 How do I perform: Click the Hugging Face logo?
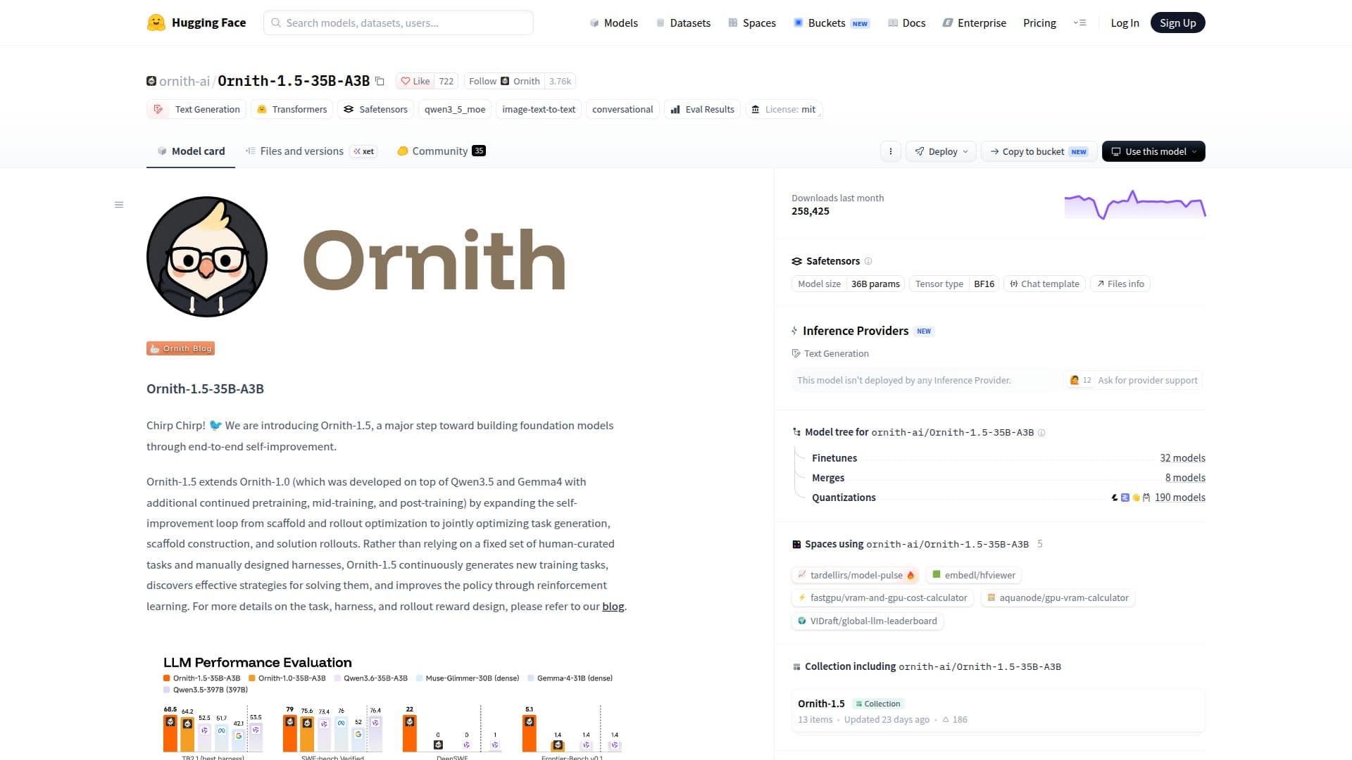tap(196, 23)
